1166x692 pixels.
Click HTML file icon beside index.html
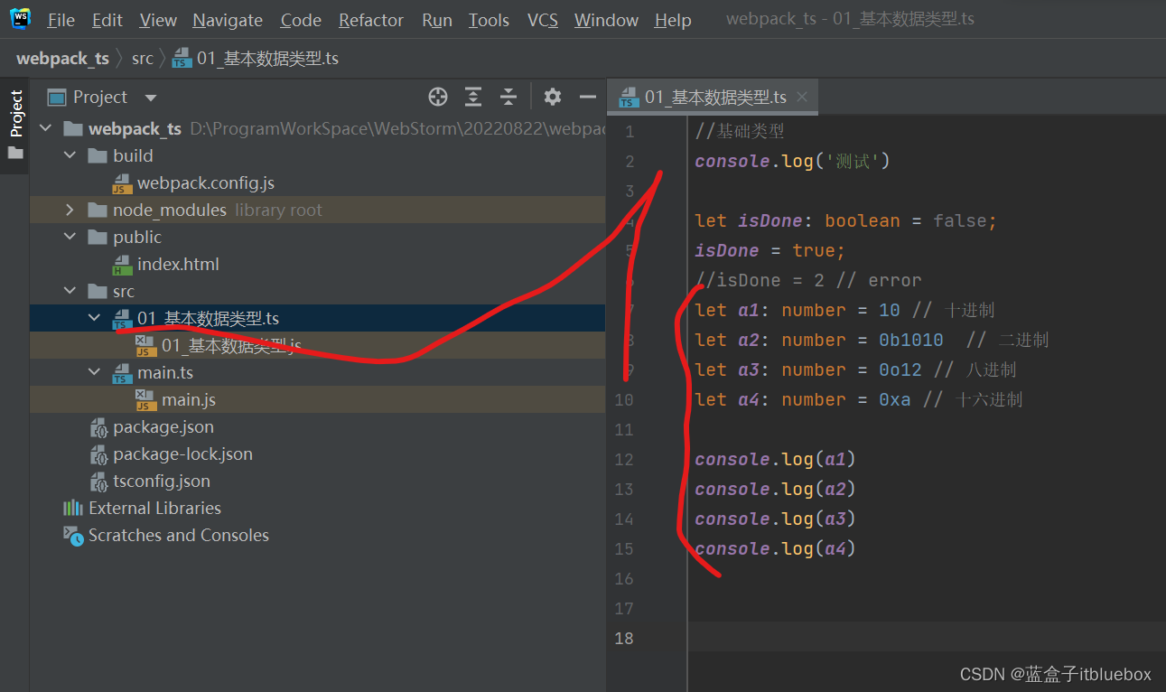pos(122,265)
